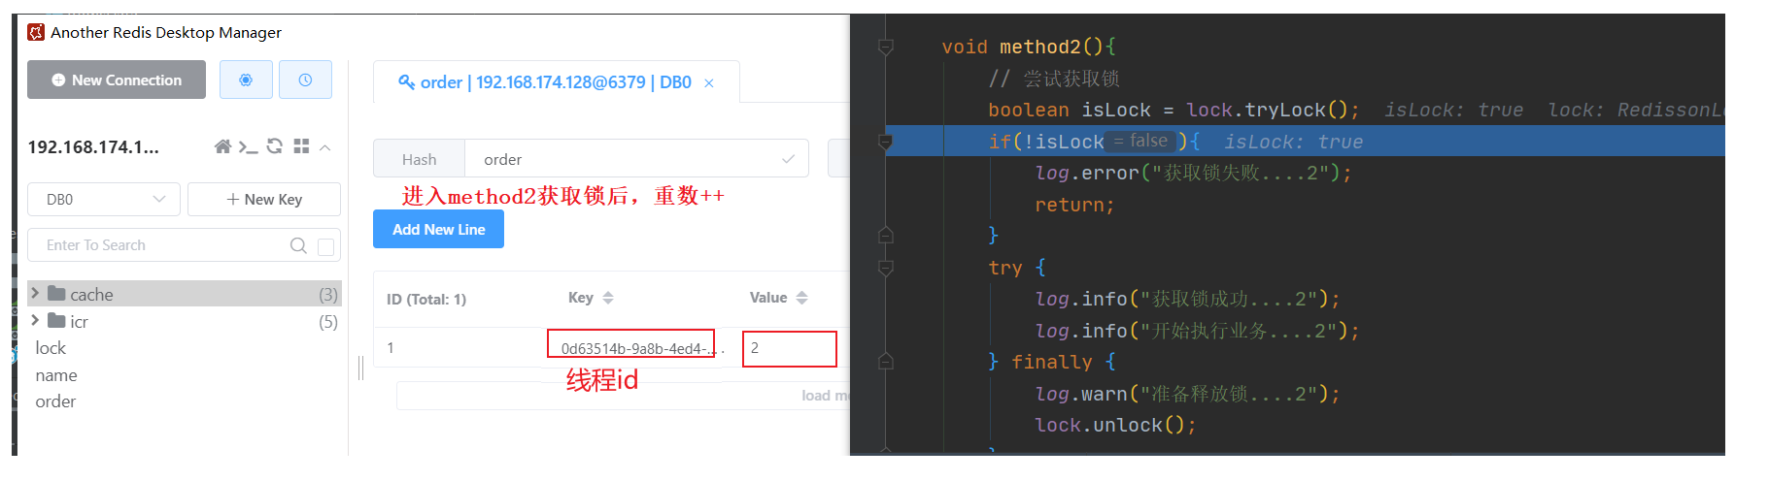Open the DB0 database dropdown

[x=104, y=199]
